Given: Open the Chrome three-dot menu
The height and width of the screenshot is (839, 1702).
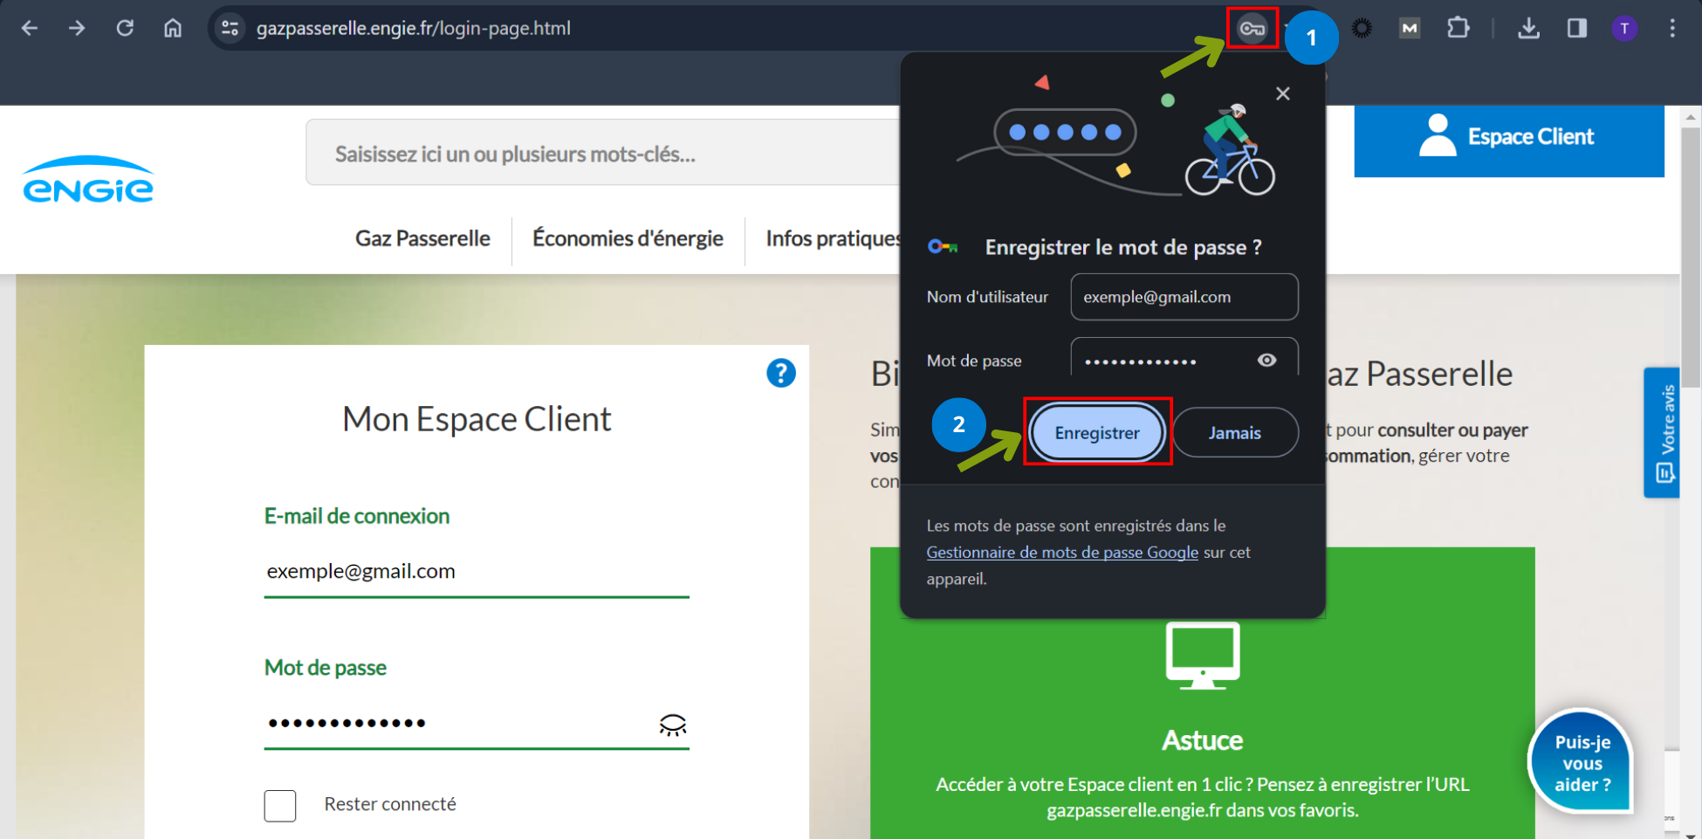Looking at the screenshot, I should [x=1672, y=28].
